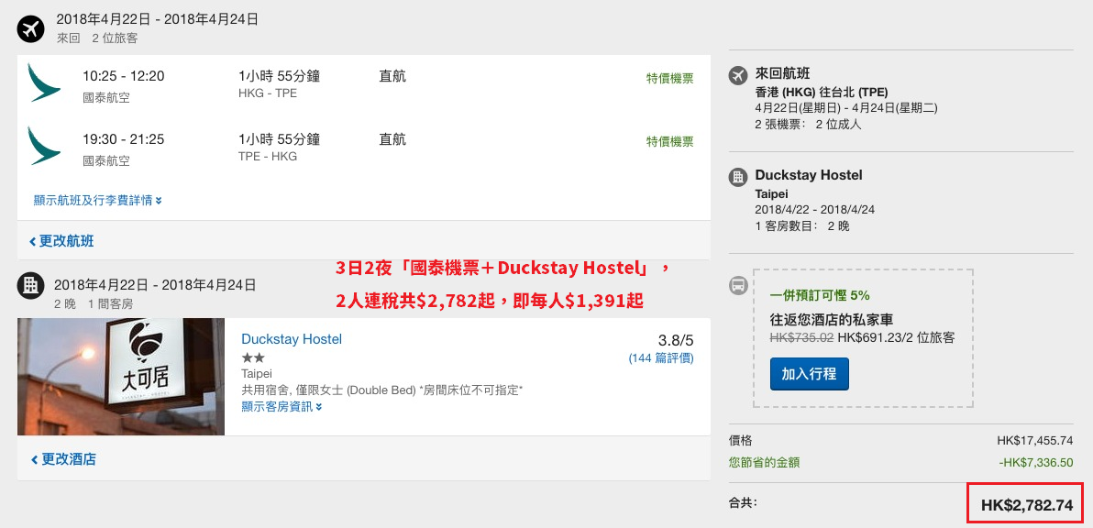Viewport: 1093px width, 528px height.
Task: Click 更改酒店 to change hotel
Action: (62, 459)
